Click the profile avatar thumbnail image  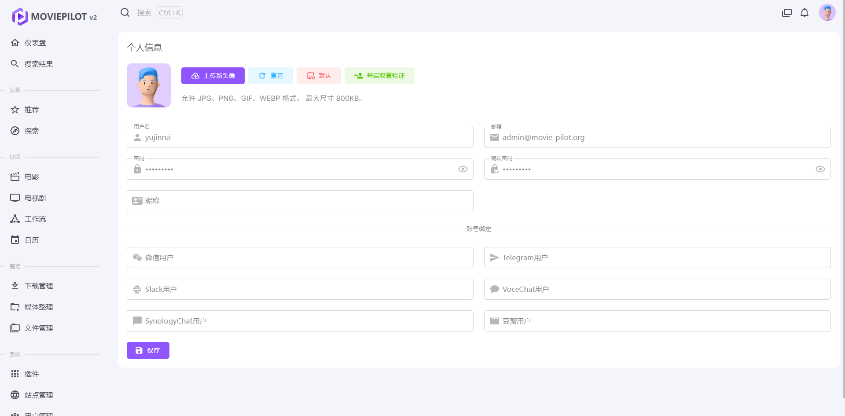pos(149,85)
